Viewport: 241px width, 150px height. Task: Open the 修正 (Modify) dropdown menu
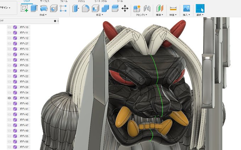(100, 15)
